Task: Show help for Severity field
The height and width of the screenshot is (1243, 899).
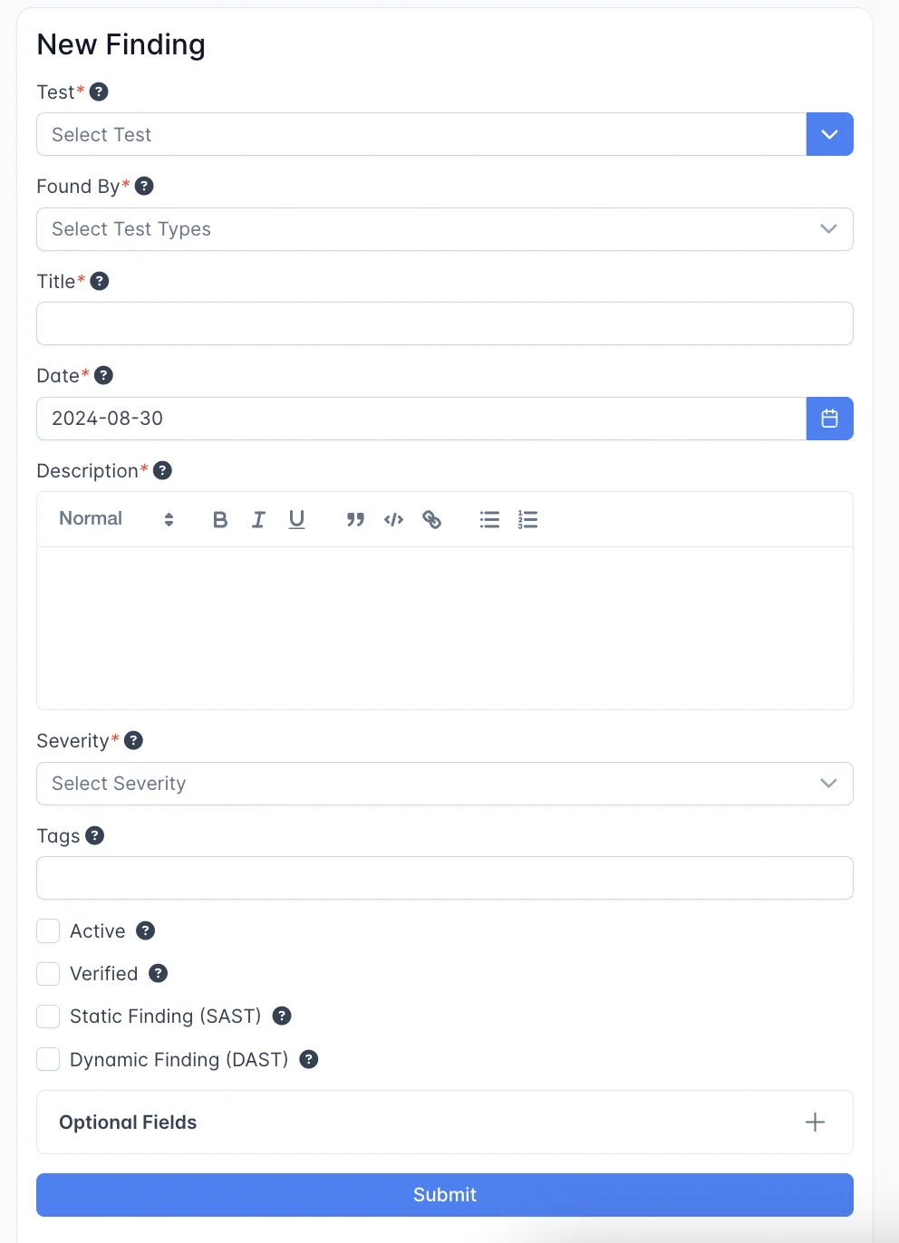Action: pyautogui.click(x=133, y=740)
